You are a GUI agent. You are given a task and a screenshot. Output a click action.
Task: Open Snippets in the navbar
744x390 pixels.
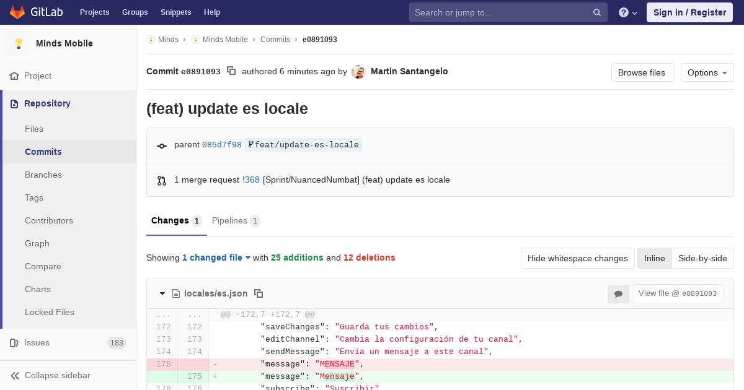tap(175, 12)
